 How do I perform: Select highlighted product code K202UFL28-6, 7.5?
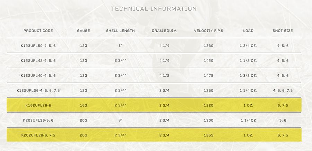38,135
